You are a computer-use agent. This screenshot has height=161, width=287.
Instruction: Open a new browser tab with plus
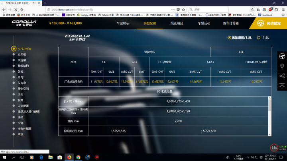(x=45, y=3)
